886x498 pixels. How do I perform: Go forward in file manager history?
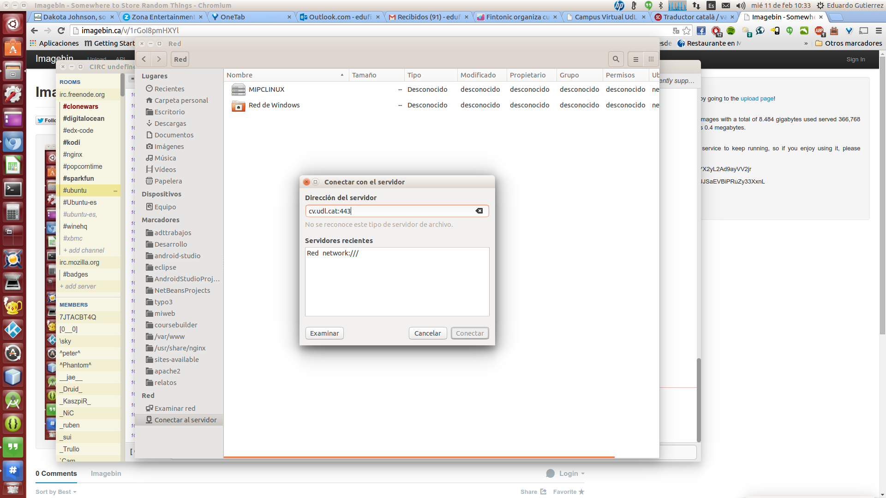tap(159, 59)
